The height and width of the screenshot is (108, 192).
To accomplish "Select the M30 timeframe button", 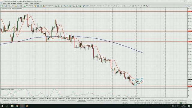I will point(100,6).
